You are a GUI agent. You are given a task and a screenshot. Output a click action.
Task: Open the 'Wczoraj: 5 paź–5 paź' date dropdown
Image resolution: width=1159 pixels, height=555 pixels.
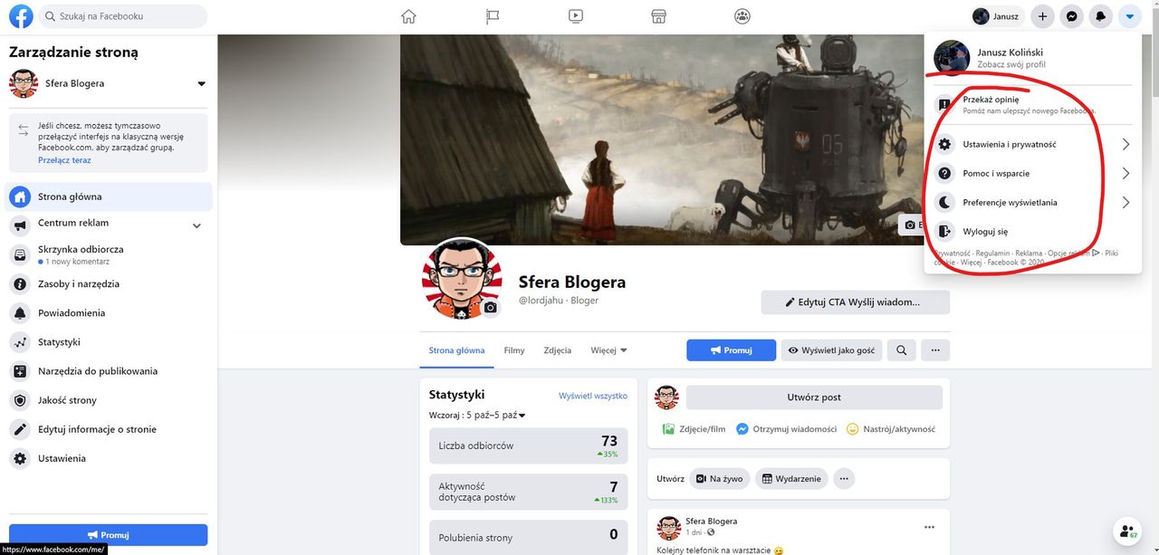coord(478,415)
